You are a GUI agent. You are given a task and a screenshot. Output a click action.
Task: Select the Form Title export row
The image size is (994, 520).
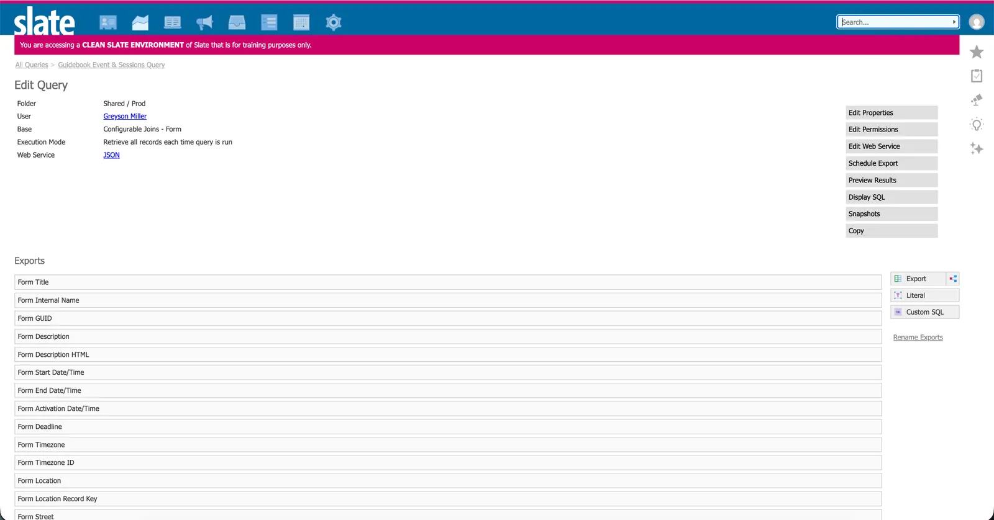click(x=448, y=282)
